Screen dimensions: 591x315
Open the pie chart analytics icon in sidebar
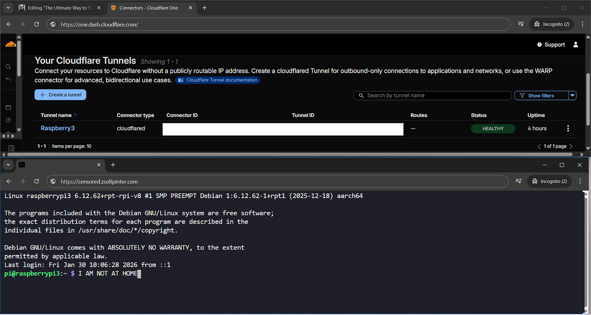point(8,120)
